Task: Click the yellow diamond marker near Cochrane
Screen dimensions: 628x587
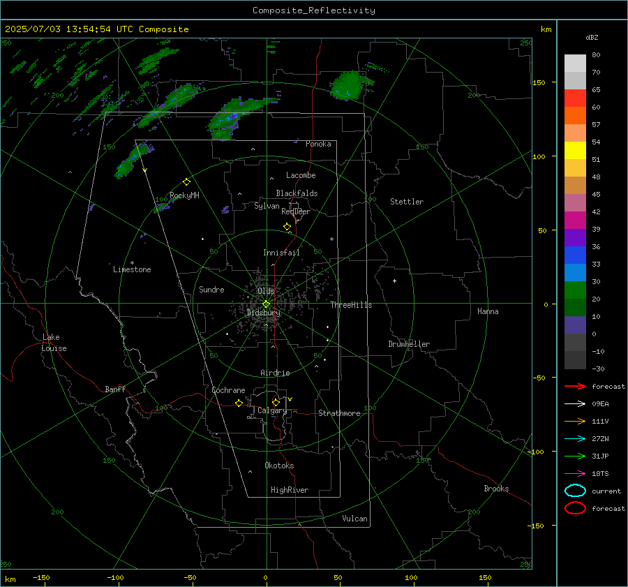Action: click(x=239, y=403)
